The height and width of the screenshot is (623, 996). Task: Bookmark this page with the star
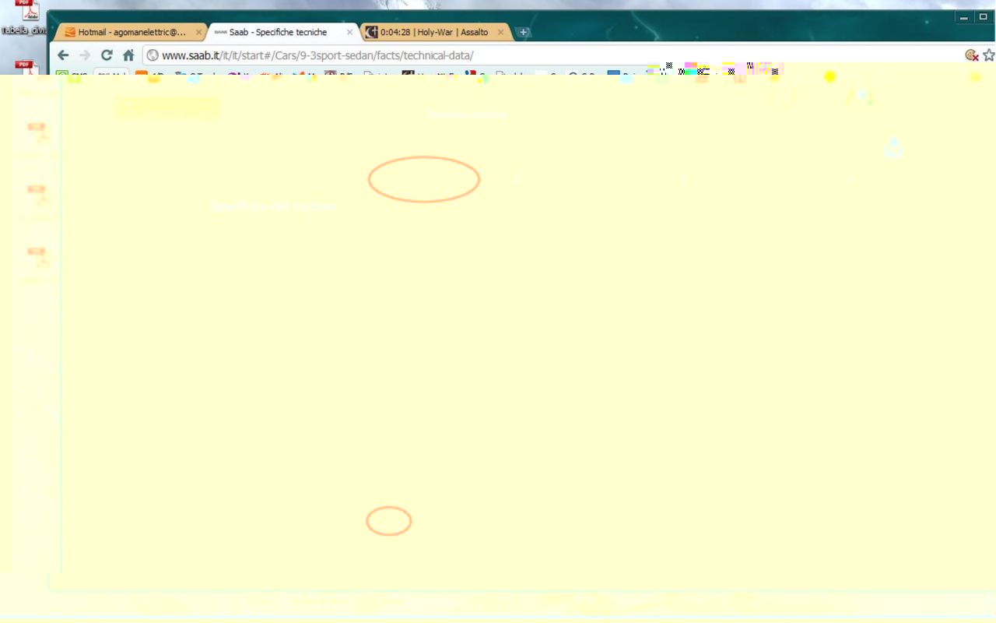[x=988, y=55]
